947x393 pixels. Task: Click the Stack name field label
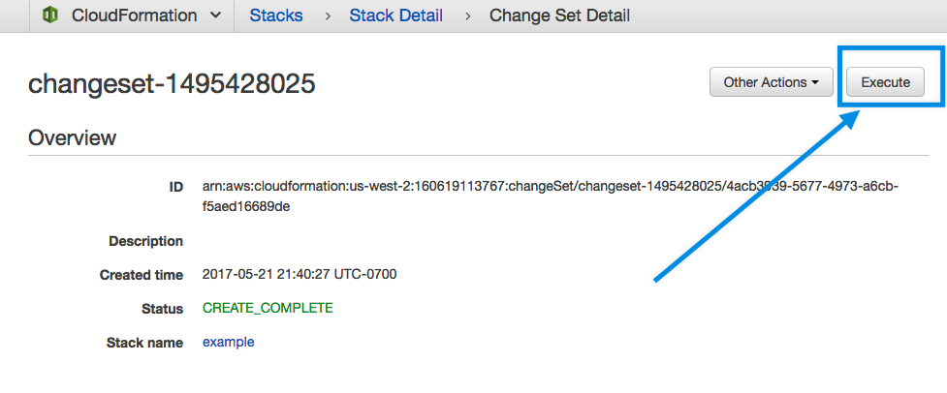[x=144, y=343]
